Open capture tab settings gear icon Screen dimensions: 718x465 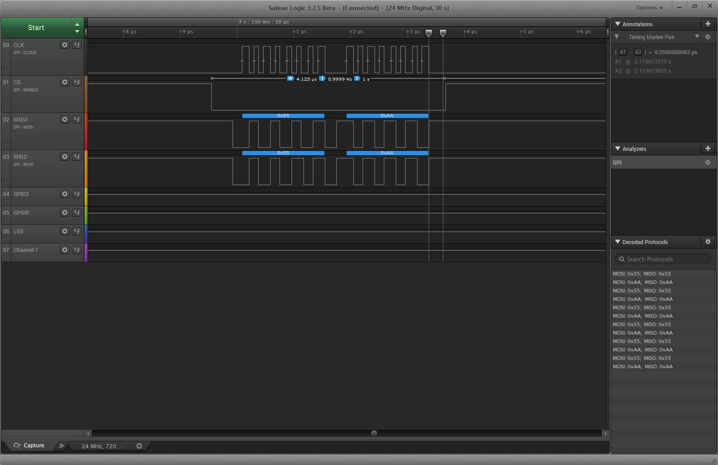click(139, 446)
